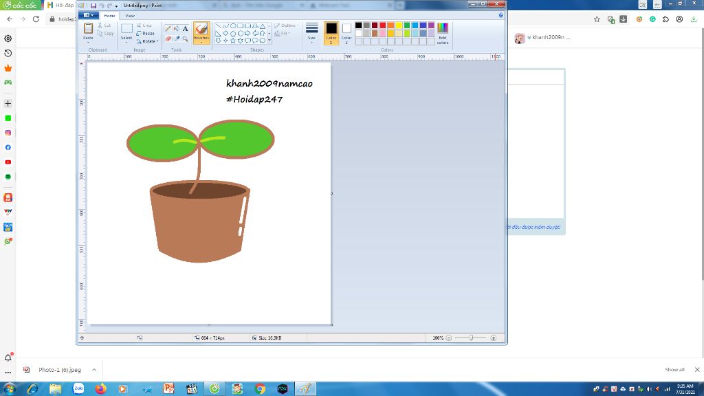
Task: Switch to the View ribbon tab
Action: (x=130, y=16)
